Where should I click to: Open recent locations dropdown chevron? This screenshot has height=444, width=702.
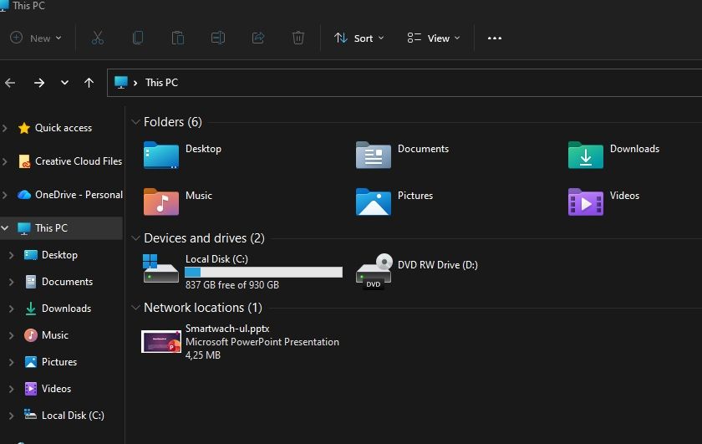point(64,83)
